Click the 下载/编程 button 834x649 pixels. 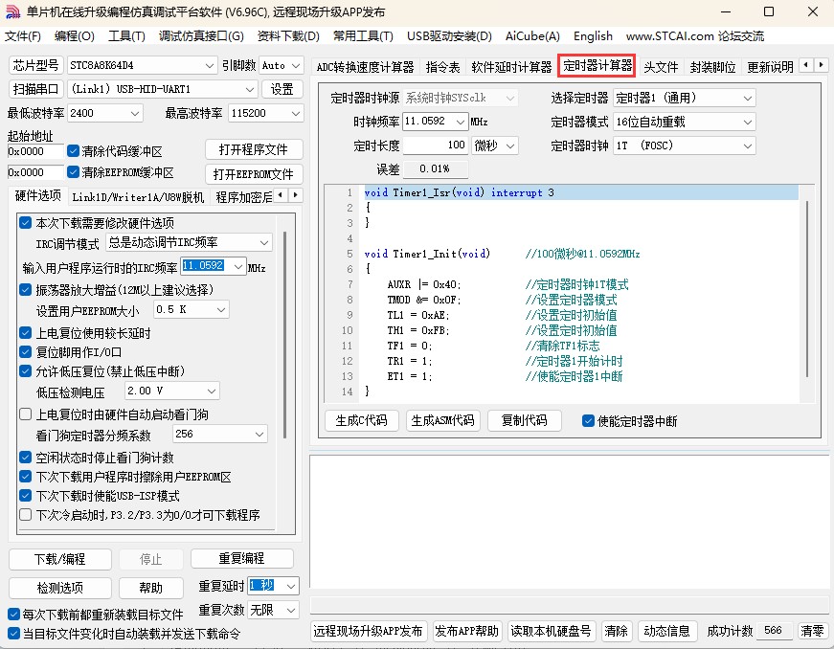[x=59, y=559]
